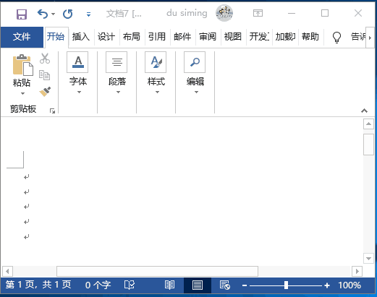Switch to the 开发工具 ribbon tab
The width and height of the screenshot is (377, 297).
pyautogui.click(x=259, y=37)
